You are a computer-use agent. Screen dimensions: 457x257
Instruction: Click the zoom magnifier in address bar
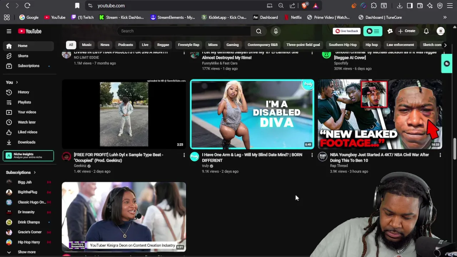coord(281,5)
